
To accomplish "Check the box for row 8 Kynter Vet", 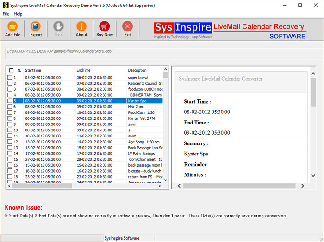I will click(10, 118).
